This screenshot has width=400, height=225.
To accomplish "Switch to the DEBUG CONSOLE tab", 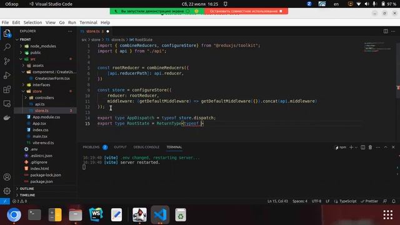I will click(146, 147).
